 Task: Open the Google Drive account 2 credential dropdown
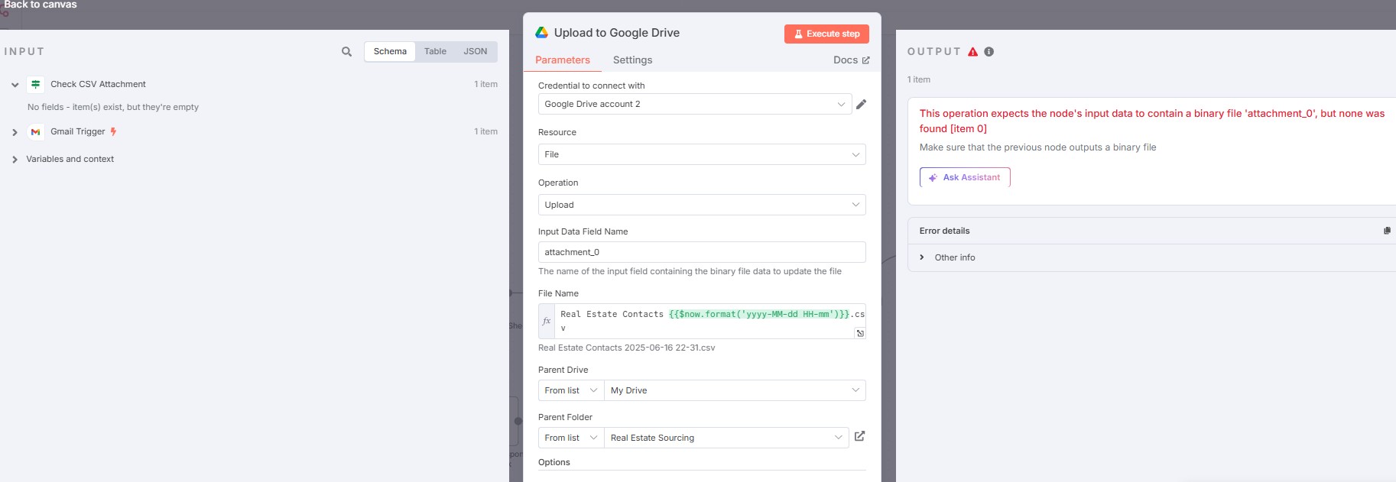[x=694, y=104]
